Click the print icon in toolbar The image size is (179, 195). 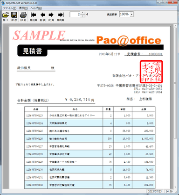tap(23, 15)
